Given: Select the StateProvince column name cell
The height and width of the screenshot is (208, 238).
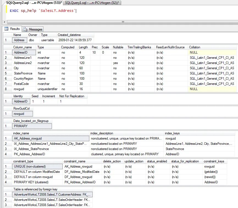Looking at the screenshot, I should click(24, 73).
